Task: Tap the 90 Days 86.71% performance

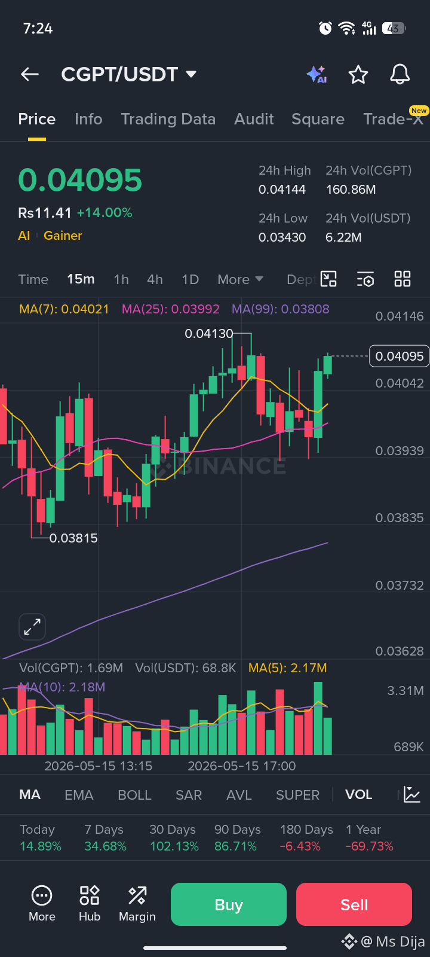Action: [238, 838]
